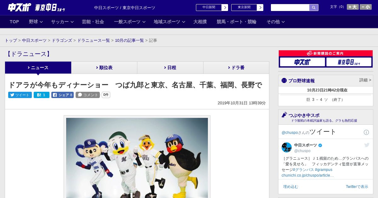
Task: Open the コメント comments button
Action: pos(88,95)
